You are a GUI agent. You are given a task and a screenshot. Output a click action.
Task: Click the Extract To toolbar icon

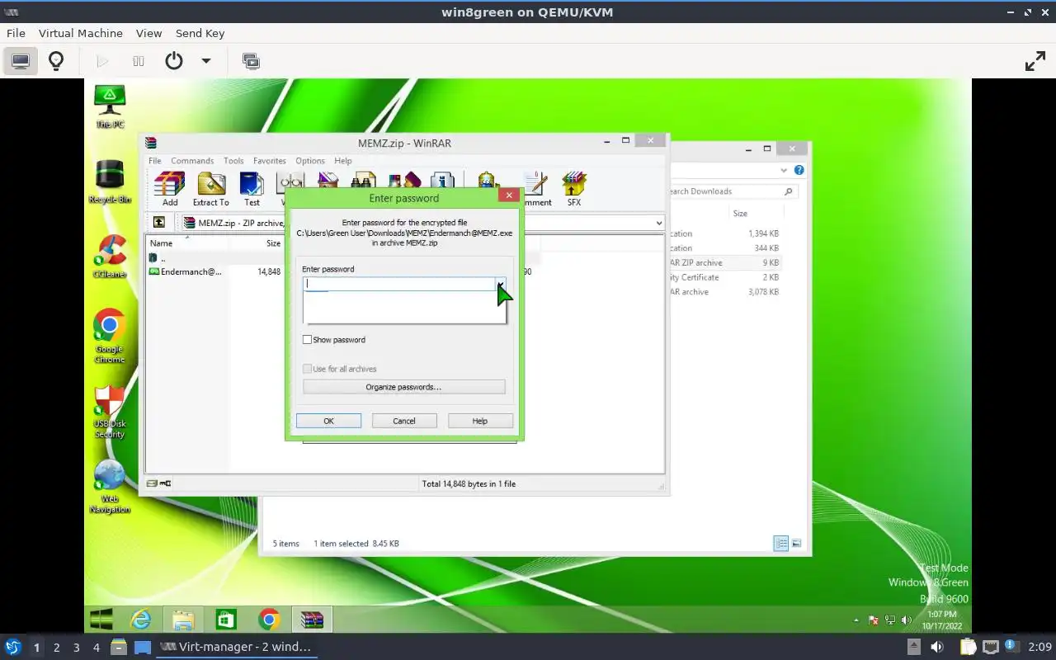pos(210,189)
